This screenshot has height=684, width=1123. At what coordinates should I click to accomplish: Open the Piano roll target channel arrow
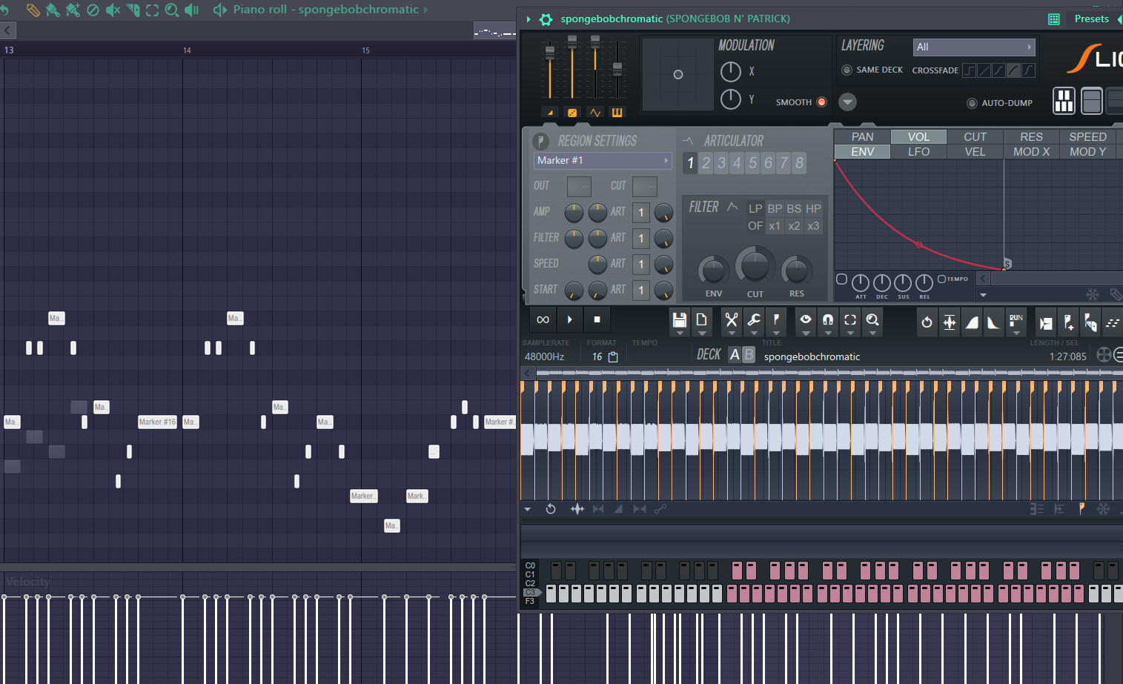[425, 10]
